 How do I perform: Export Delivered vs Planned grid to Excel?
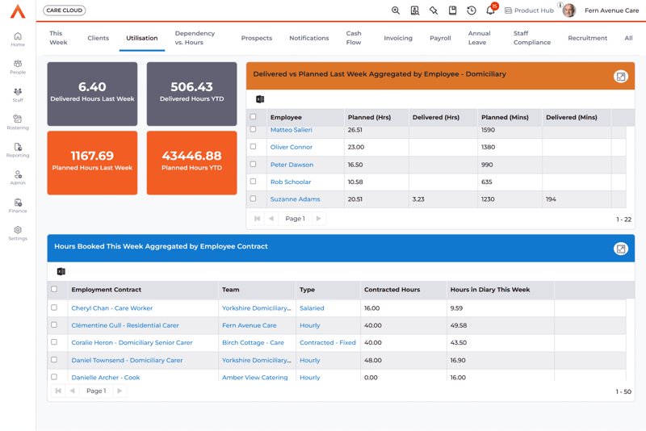[x=260, y=99]
